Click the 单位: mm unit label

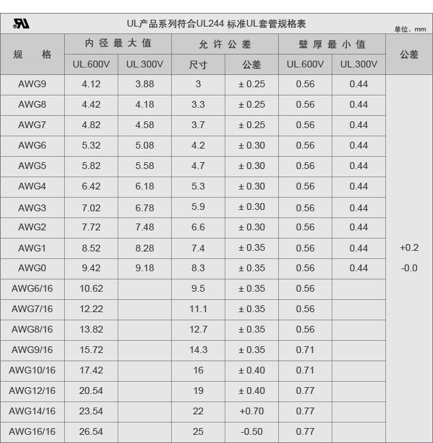click(x=410, y=29)
